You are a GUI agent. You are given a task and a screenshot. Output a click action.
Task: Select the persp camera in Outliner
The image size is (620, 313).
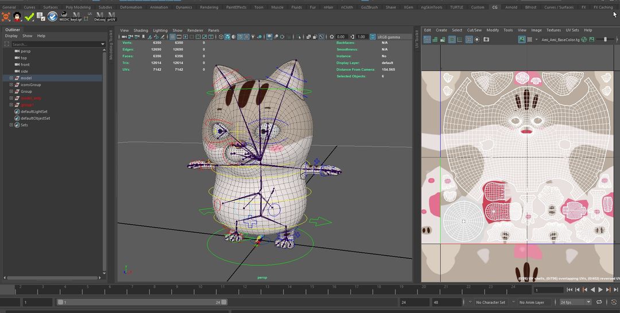[25, 52]
